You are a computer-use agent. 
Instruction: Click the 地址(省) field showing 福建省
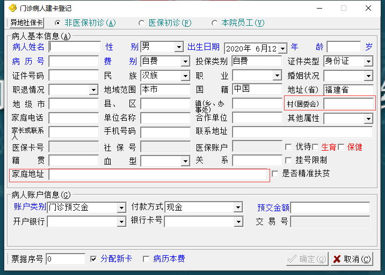348,90
